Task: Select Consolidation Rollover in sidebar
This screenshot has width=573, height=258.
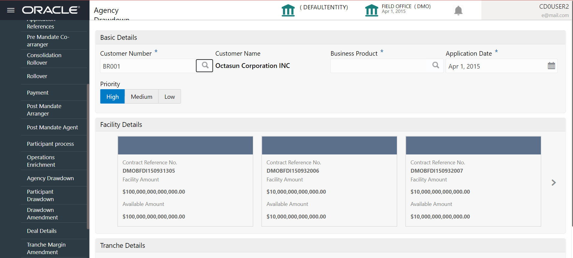Action: click(x=54, y=59)
